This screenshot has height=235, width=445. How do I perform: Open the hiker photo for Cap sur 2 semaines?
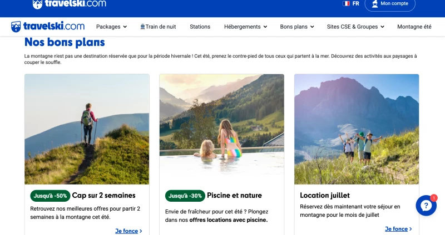pyautogui.click(x=87, y=129)
